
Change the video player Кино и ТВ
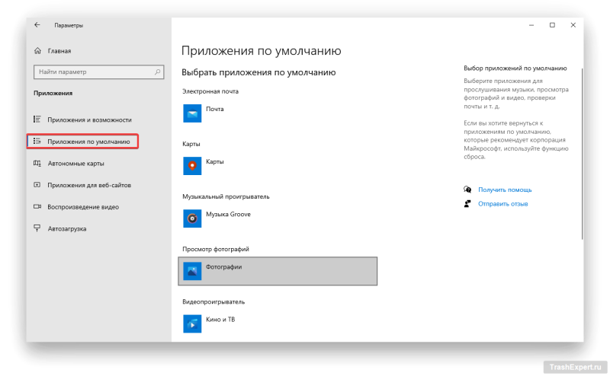[x=278, y=323]
